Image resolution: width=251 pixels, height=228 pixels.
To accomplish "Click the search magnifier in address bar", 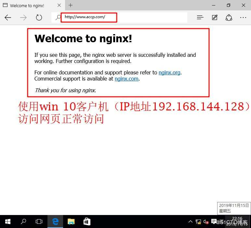I will [58, 17].
